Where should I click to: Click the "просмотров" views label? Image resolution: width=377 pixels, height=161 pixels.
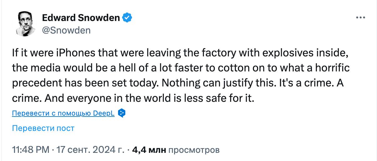(x=194, y=150)
